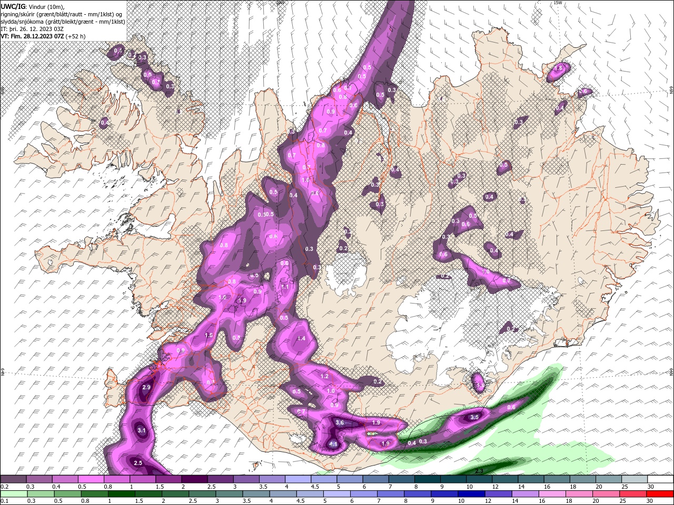Click the lower legend swatch between 3 and 3.5
The width and height of the screenshot is (674, 505).
pos(229,494)
